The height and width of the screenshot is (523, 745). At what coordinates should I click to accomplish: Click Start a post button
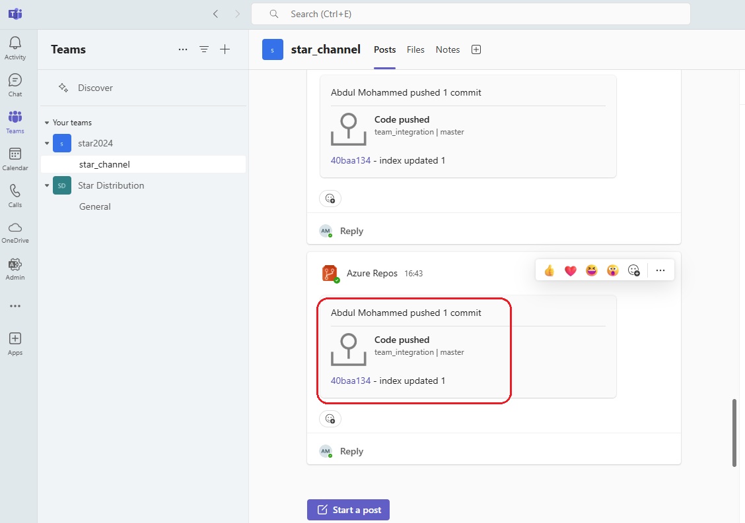click(x=348, y=510)
